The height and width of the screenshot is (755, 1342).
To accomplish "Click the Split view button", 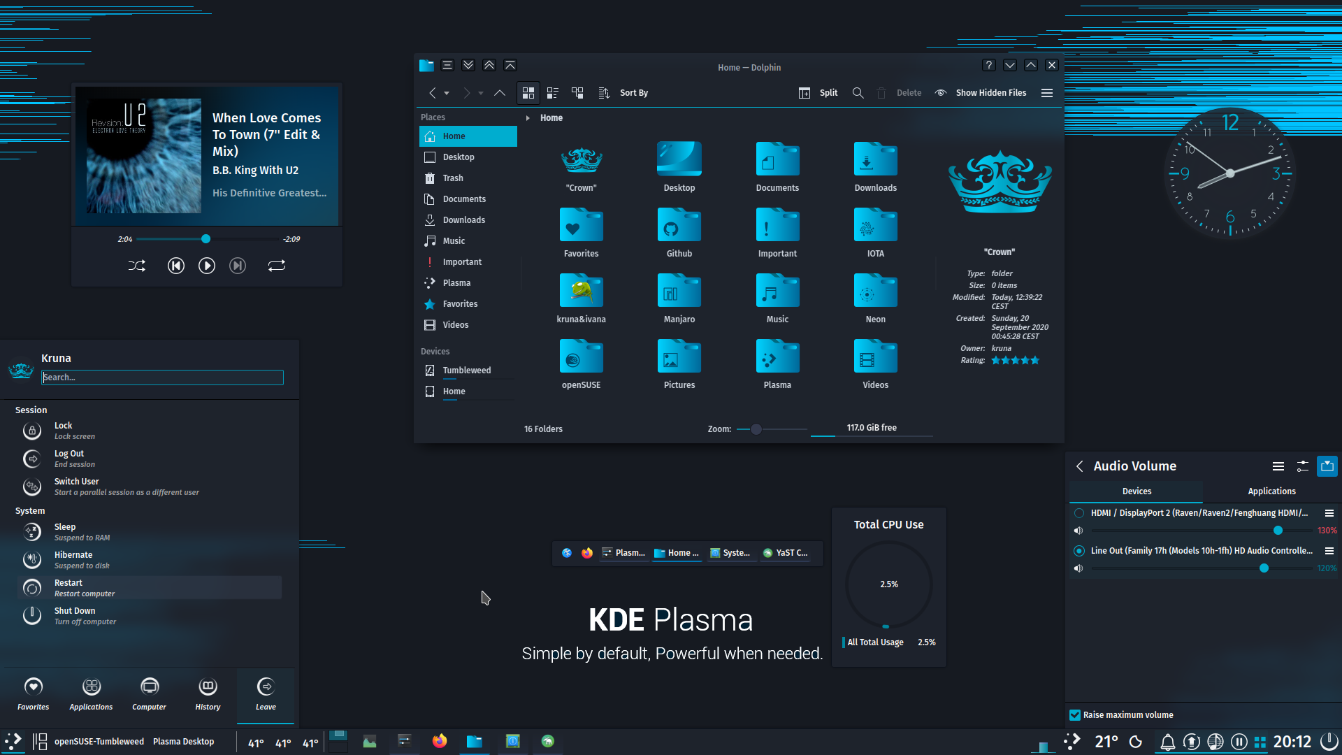I will coord(818,93).
